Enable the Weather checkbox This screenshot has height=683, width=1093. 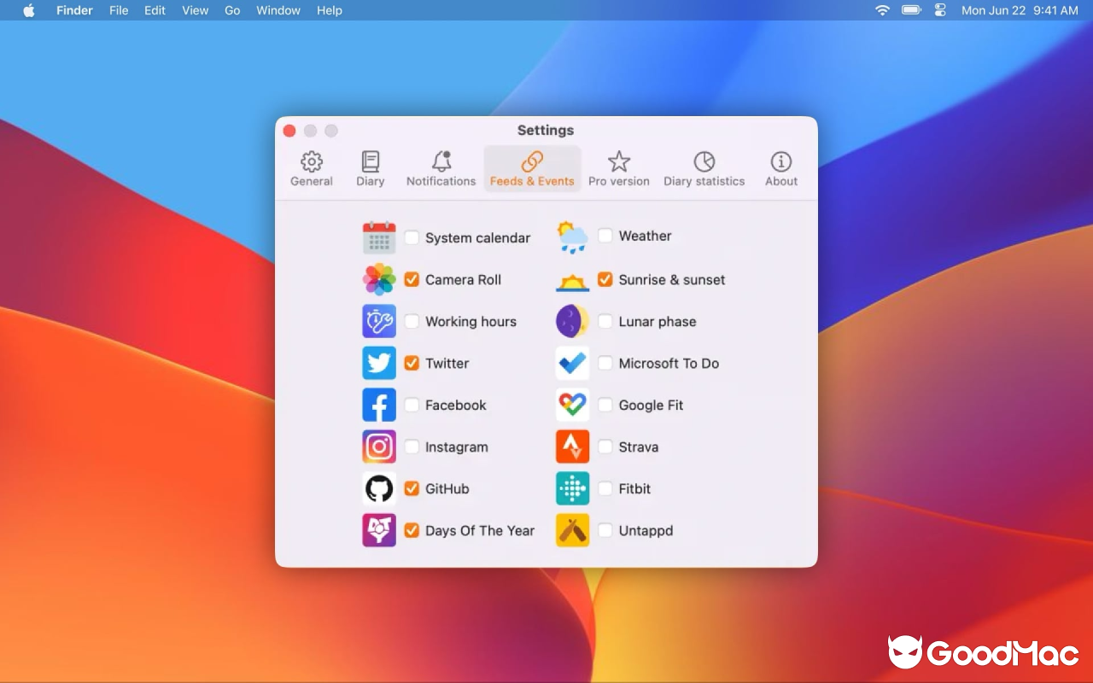click(x=605, y=236)
